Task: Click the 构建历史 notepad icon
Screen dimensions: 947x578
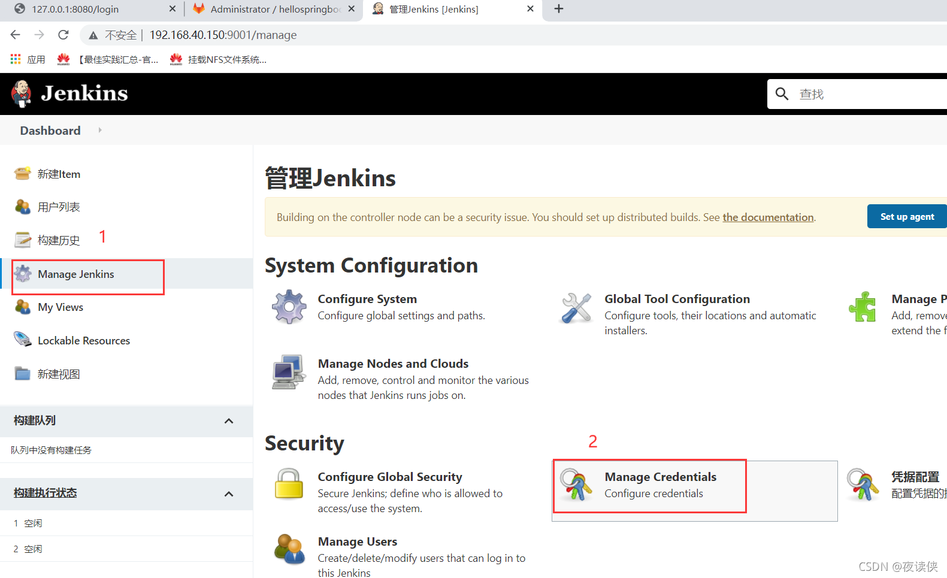Action: (23, 240)
